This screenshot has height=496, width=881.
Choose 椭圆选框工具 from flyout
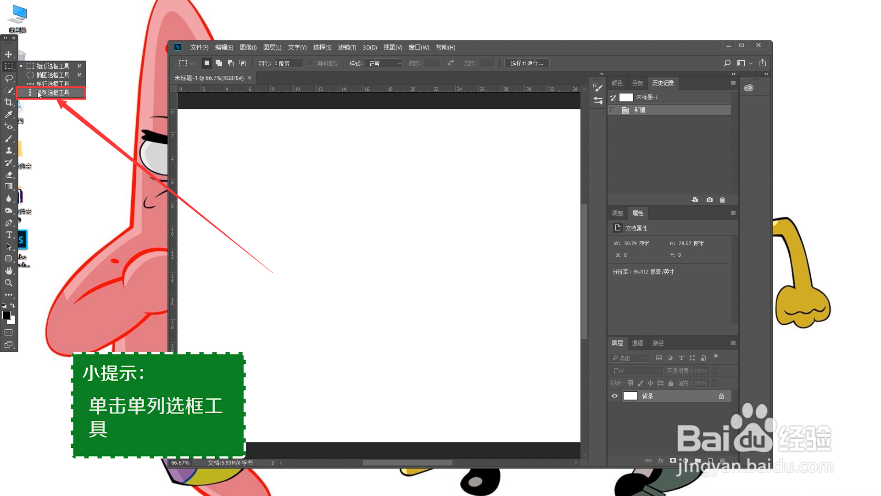click(x=52, y=75)
